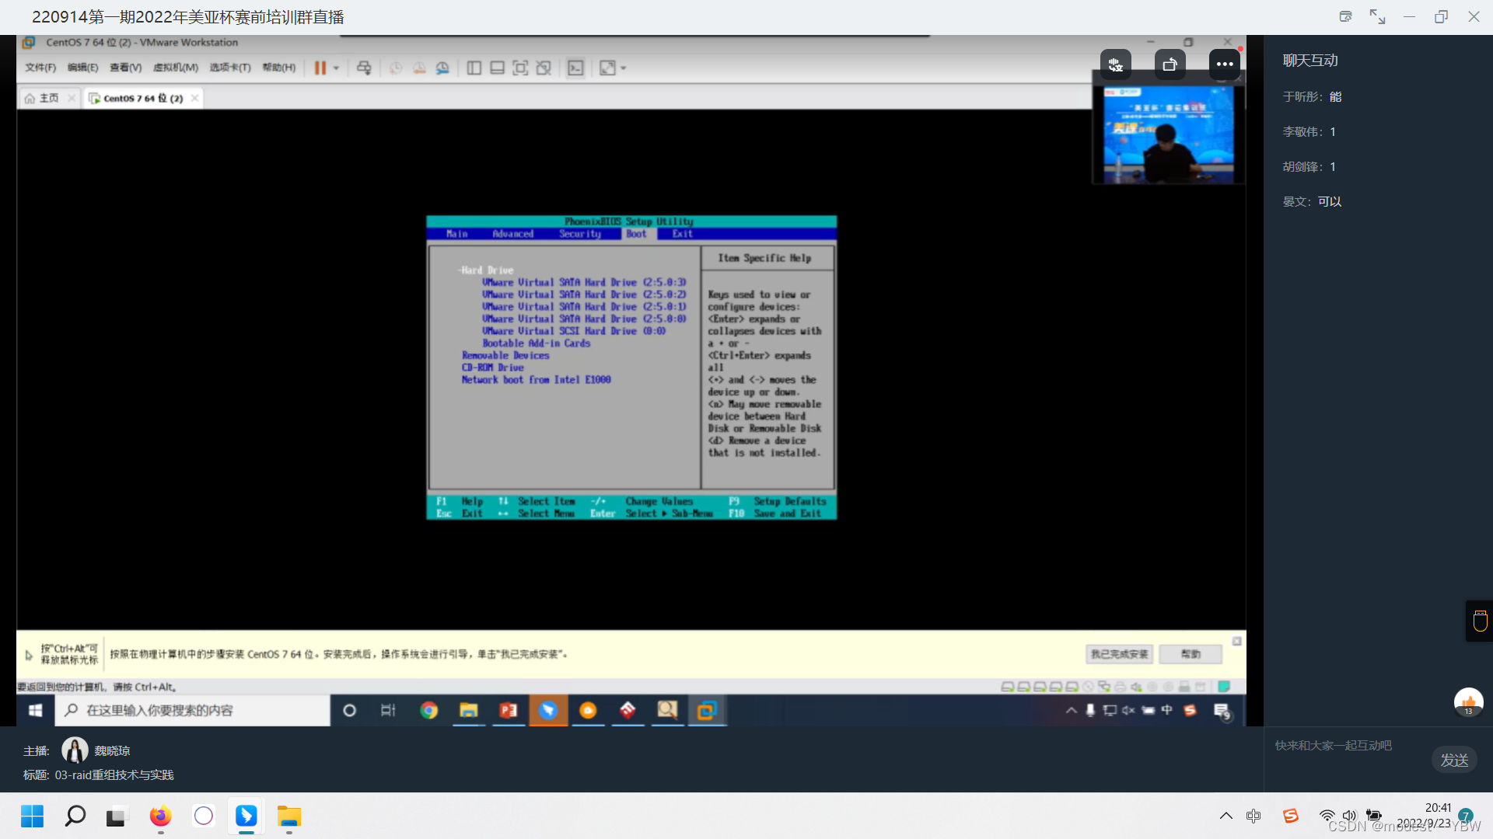The image size is (1493, 839).
Task: Click the share icon above presenter video
Action: [1170, 64]
